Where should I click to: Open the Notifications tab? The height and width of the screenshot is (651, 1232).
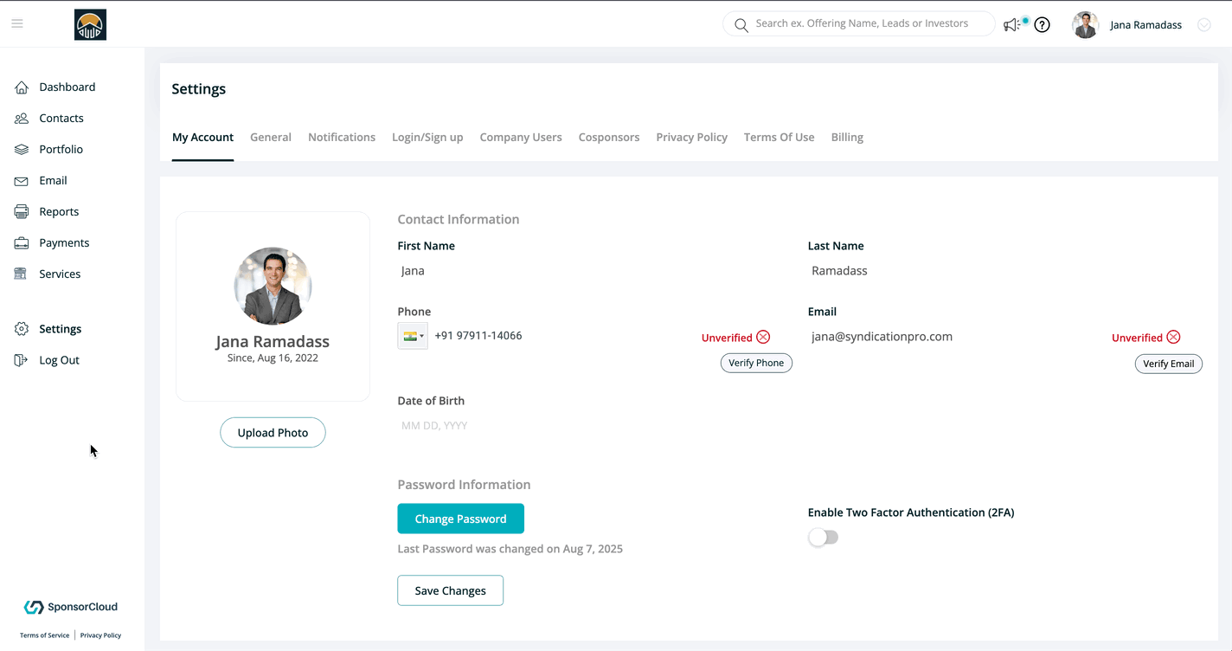point(342,137)
